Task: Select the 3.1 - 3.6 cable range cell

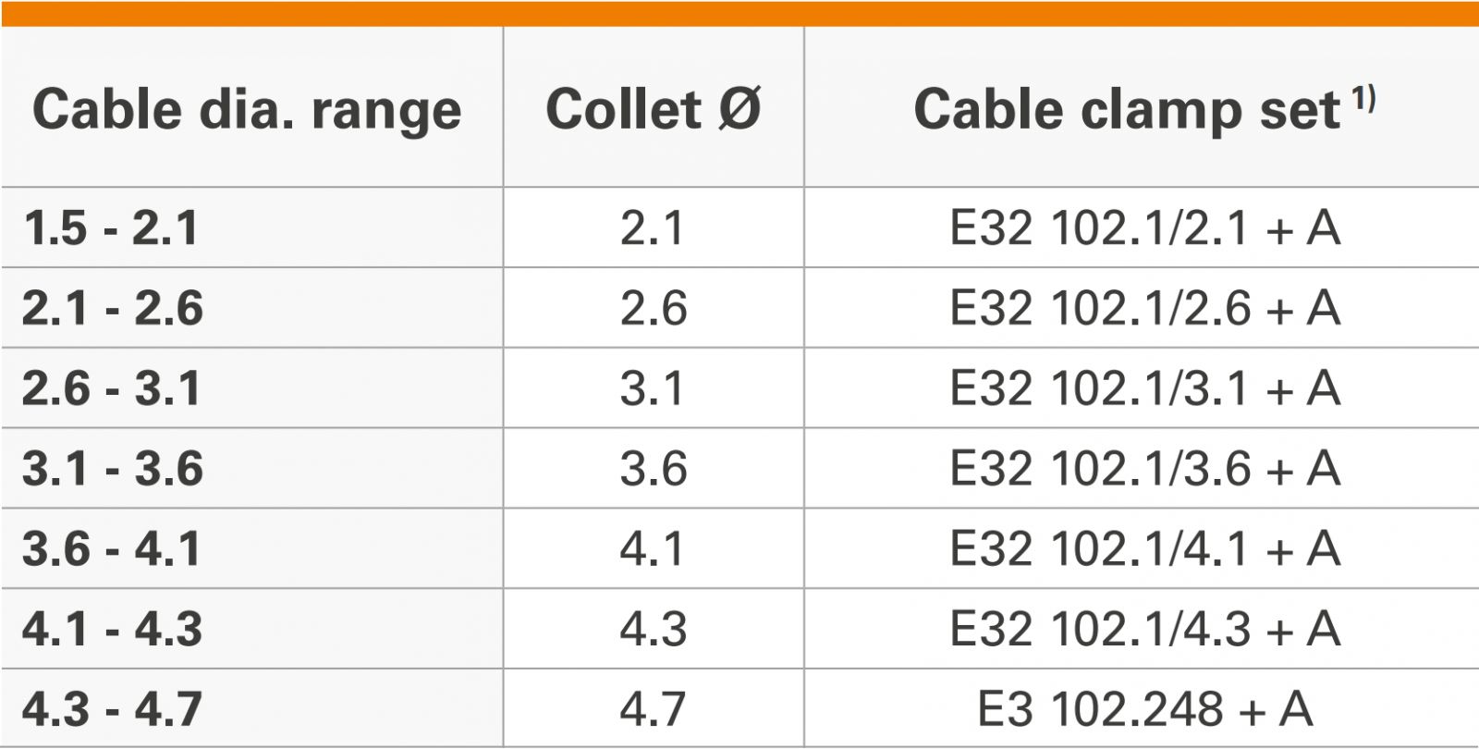Action: pyautogui.click(x=113, y=469)
